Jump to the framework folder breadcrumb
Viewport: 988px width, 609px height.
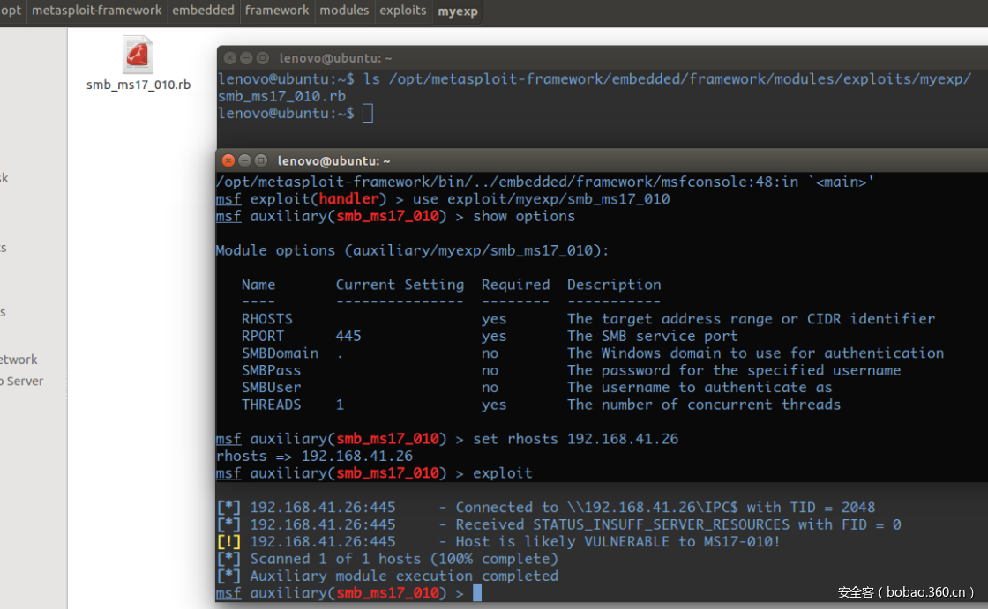277,11
